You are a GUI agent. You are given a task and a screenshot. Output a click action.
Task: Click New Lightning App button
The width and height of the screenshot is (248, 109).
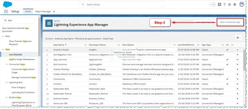(x=205, y=22)
